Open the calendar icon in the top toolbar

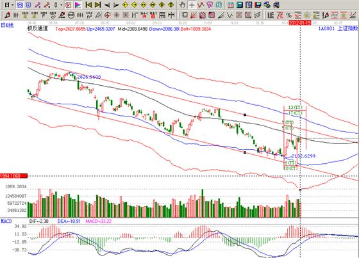click(x=231, y=5)
